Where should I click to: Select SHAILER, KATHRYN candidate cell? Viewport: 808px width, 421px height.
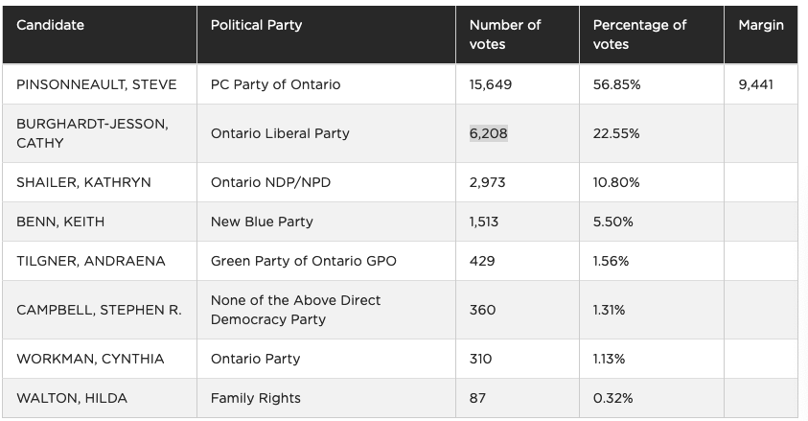[x=83, y=182]
